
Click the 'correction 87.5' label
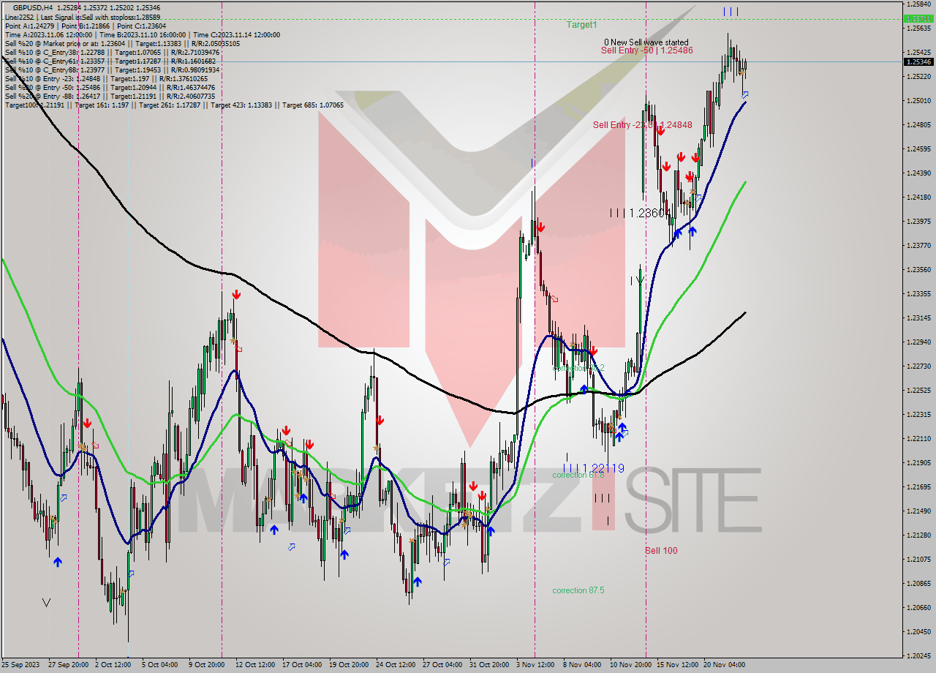point(578,590)
